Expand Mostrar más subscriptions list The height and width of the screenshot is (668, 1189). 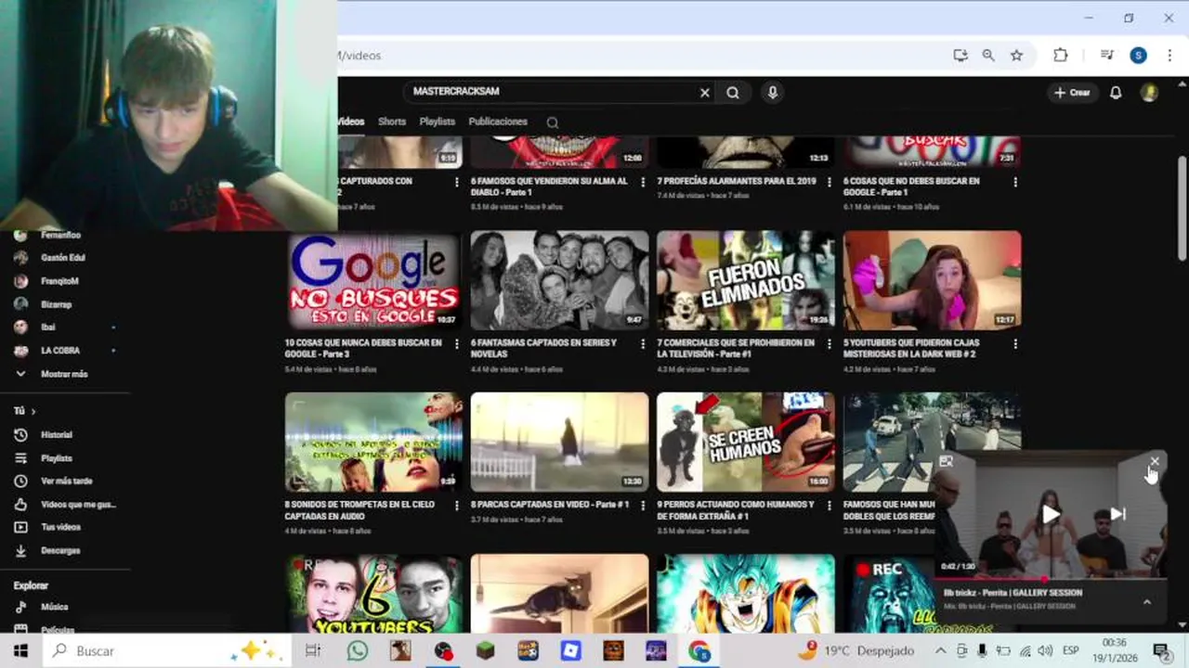63,374
